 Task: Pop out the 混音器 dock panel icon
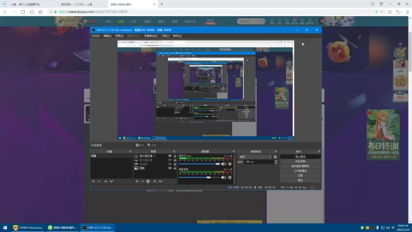(234, 152)
